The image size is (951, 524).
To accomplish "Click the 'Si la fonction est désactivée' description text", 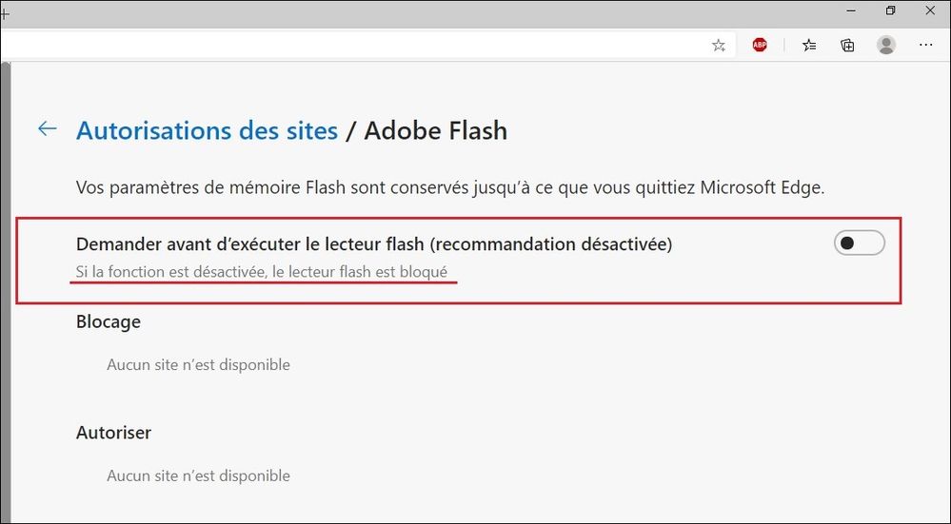I will (x=262, y=272).
